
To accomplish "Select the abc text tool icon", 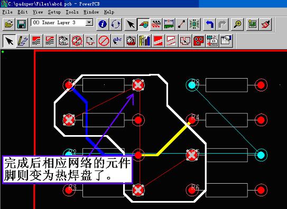I will coord(117,41).
